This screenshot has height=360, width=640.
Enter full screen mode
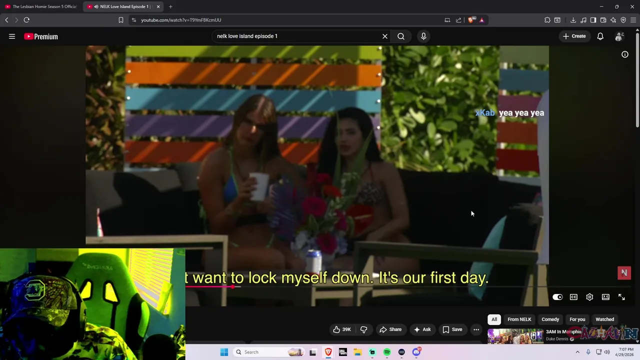(621, 297)
